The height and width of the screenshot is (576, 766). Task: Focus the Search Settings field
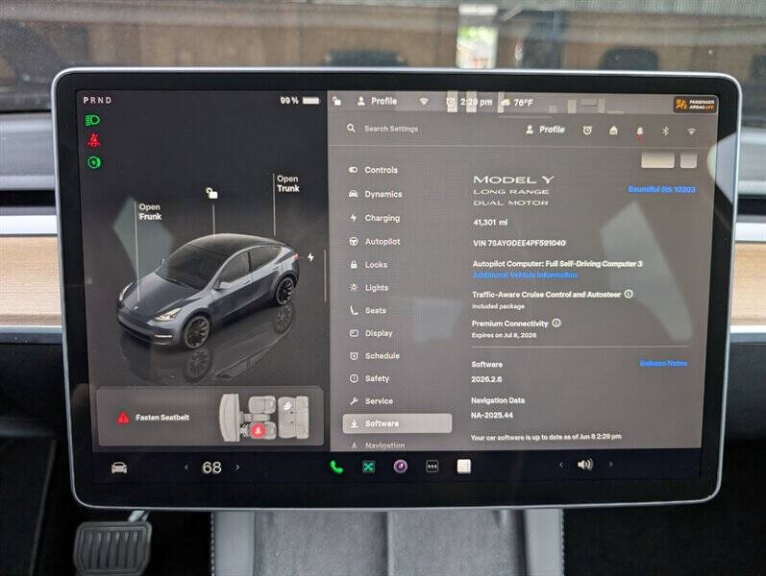(x=391, y=129)
